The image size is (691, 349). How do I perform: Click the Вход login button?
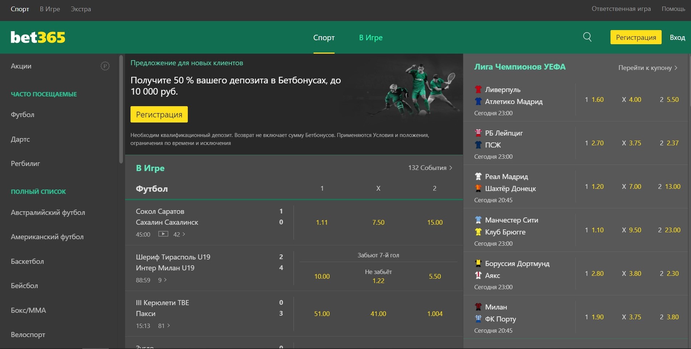pyautogui.click(x=677, y=37)
